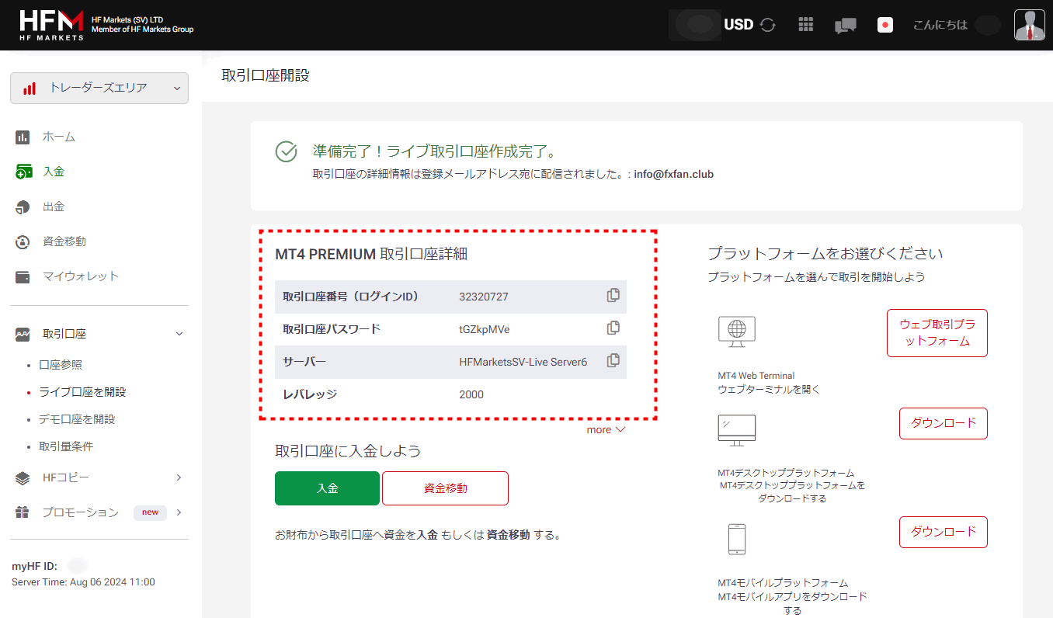Go to ホーム in sidebar

(59, 137)
